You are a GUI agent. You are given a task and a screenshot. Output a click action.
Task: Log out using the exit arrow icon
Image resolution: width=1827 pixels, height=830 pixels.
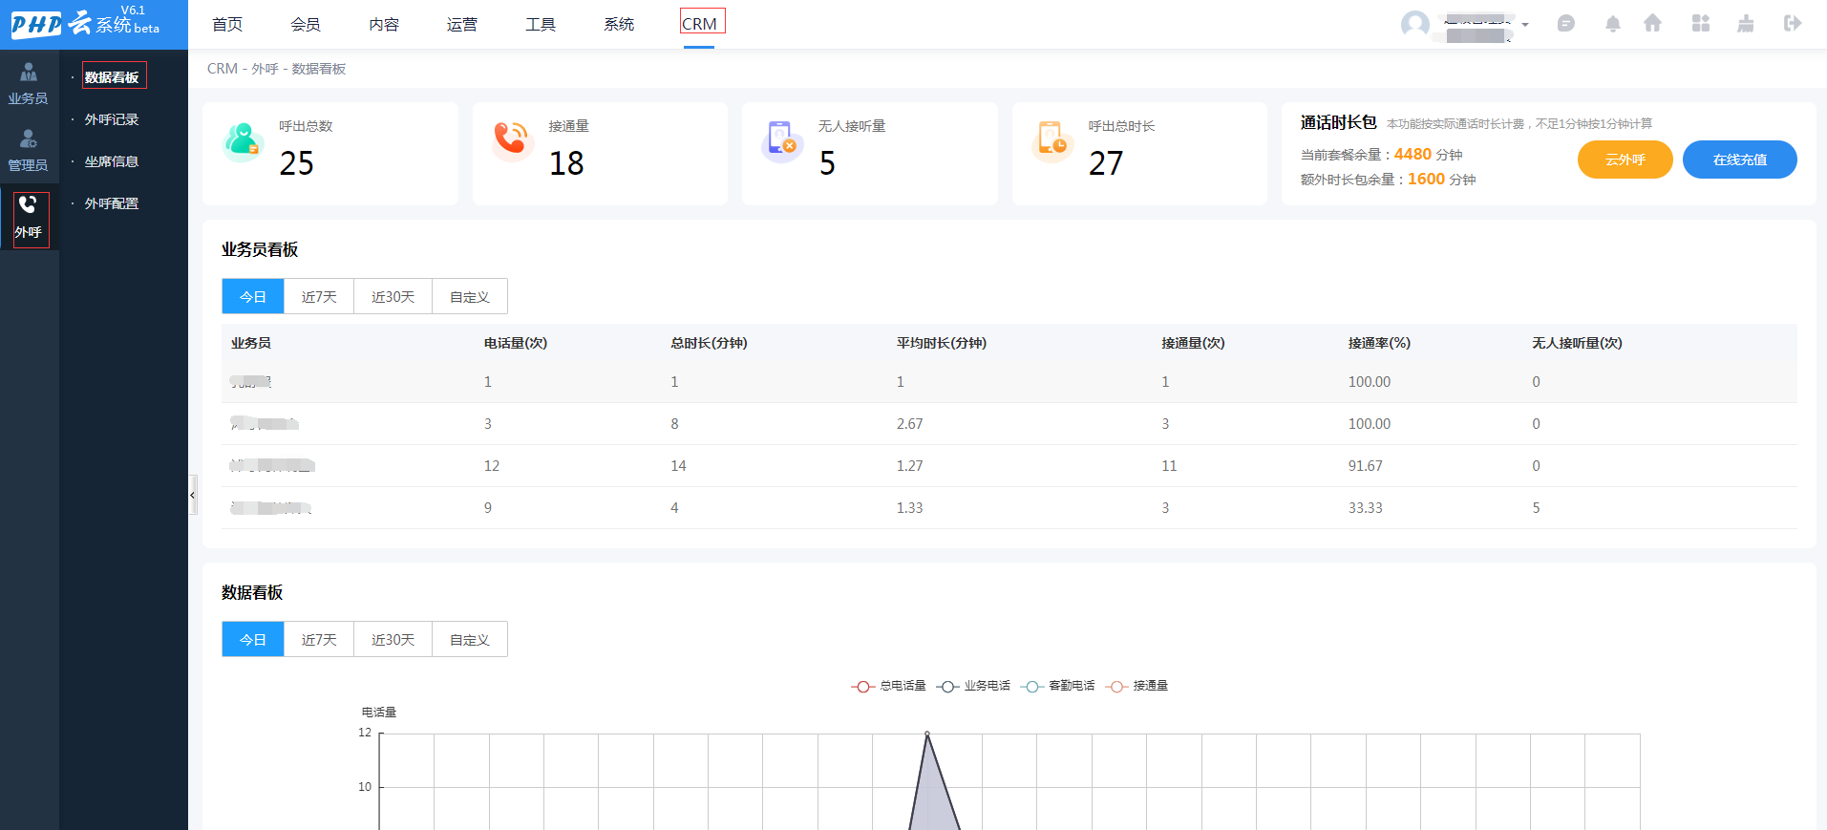coord(1793,24)
